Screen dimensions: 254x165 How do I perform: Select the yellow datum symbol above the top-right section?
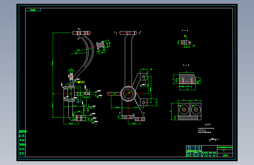pos(185,36)
